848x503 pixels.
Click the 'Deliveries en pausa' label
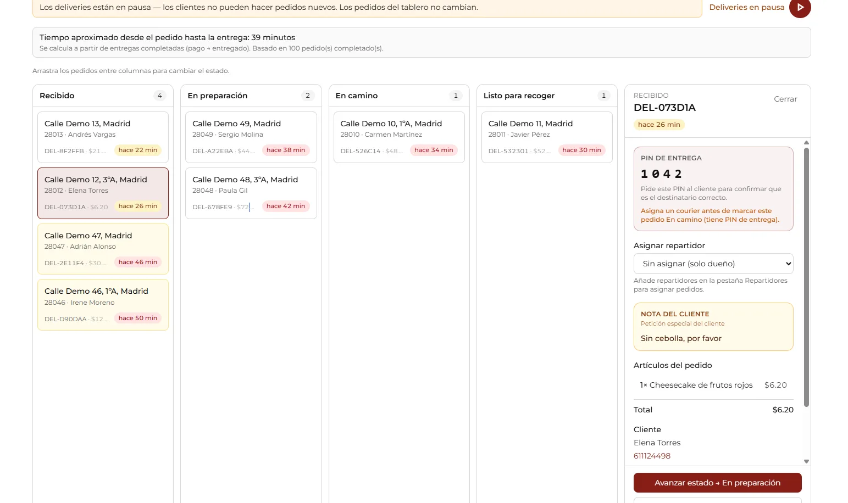[x=747, y=7]
